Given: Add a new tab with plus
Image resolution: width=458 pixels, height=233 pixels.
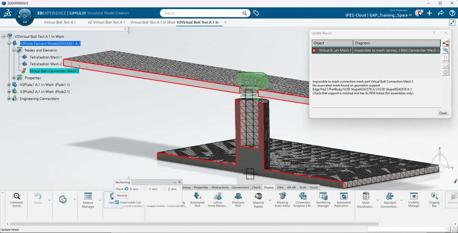Looking at the screenshot, I should click(x=225, y=22).
